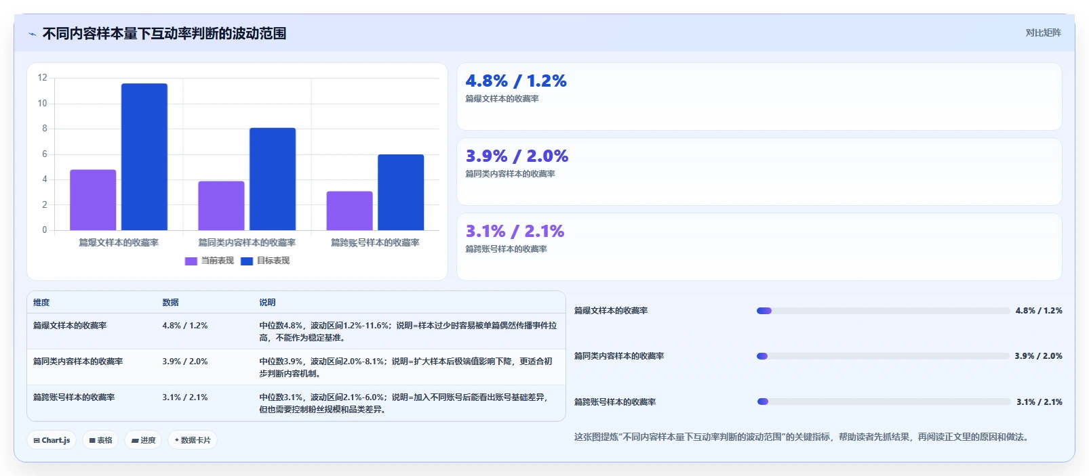
Task: Select the 4.8% / 1.2% data card value
Action: 516,81
